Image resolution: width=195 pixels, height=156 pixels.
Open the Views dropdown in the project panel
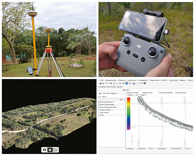(x=104, y=97)
